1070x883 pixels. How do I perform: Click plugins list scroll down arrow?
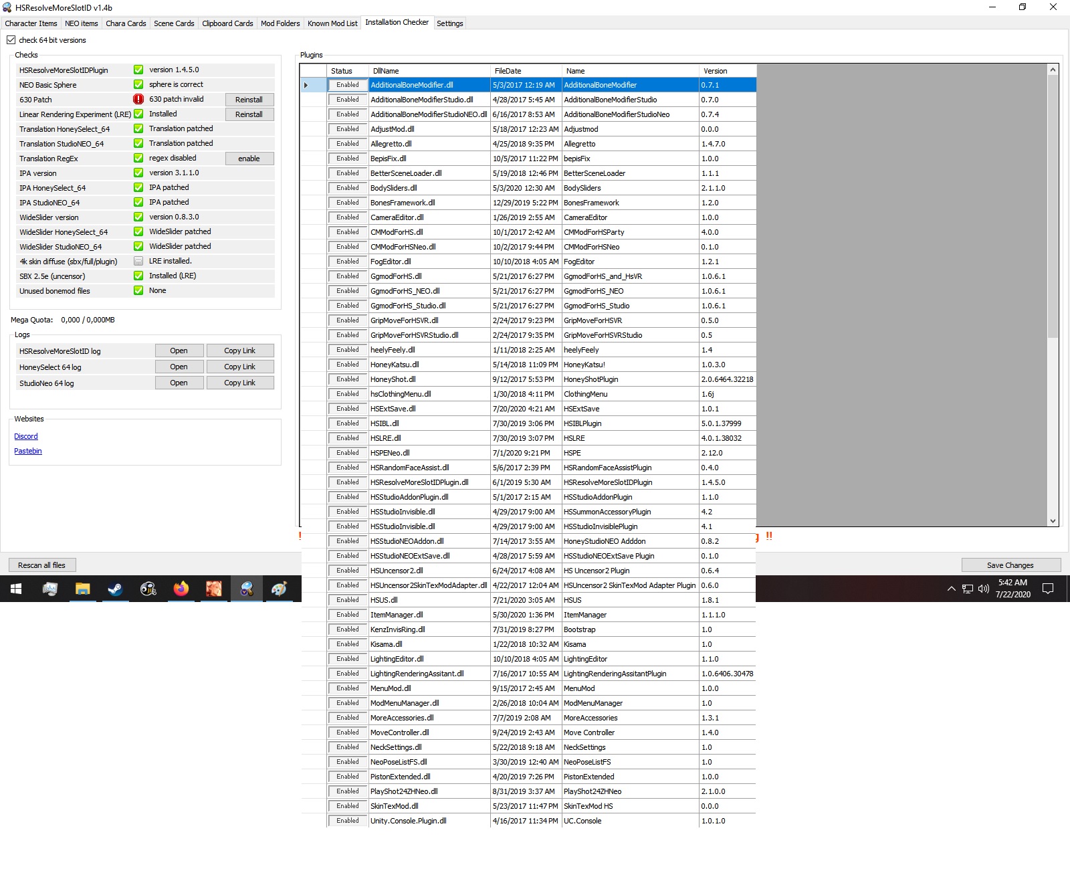coord(1053,521)
